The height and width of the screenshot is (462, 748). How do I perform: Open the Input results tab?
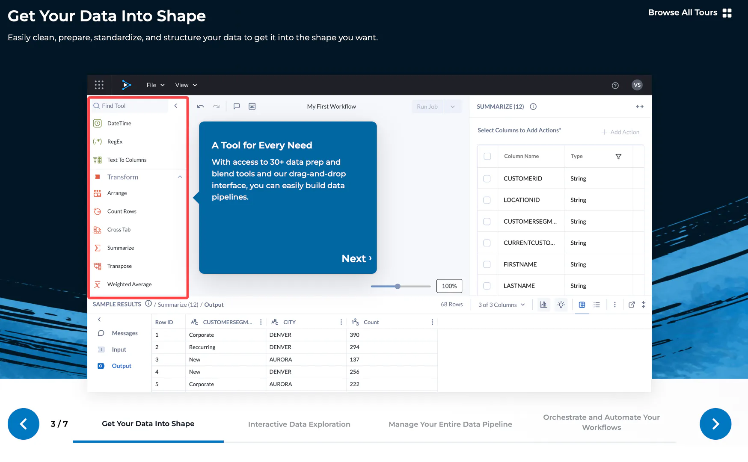click(113, 349)
